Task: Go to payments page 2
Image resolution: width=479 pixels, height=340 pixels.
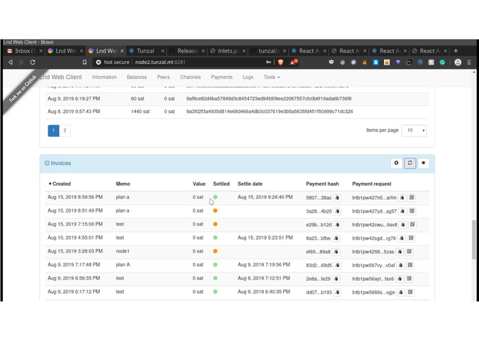Action: 65,131
